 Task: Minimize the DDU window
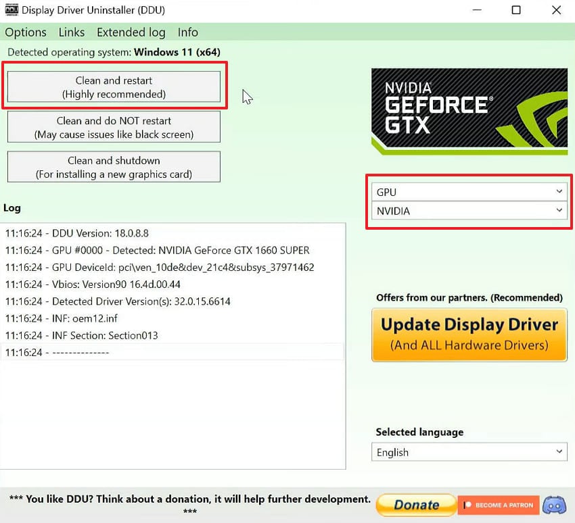click(x=477, y=10)
